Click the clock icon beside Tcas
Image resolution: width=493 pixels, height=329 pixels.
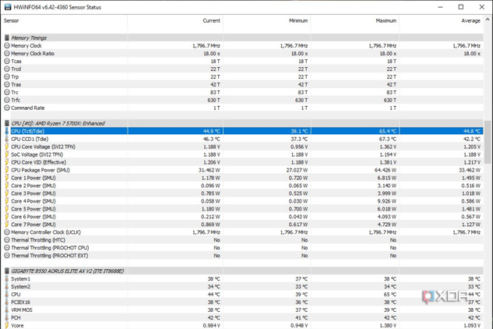[7, 61]
